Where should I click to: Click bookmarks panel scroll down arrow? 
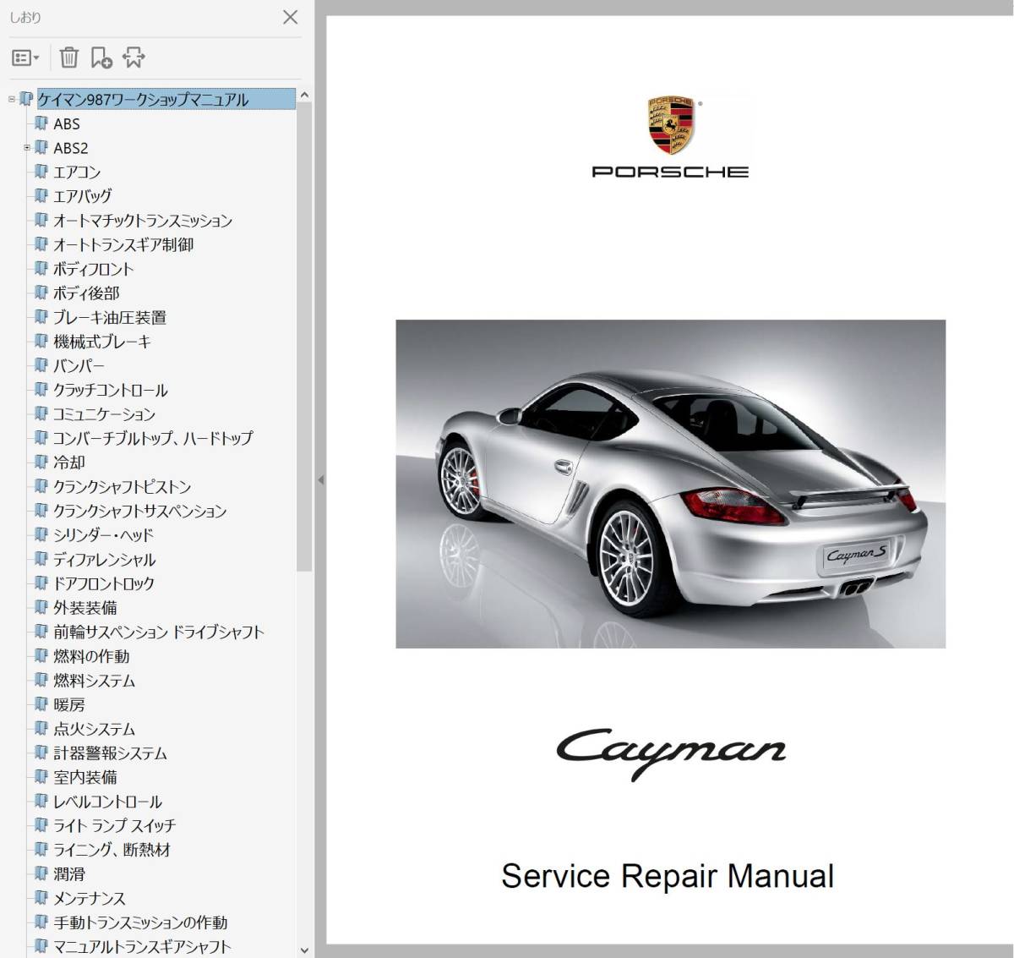(x=305, y=950)
